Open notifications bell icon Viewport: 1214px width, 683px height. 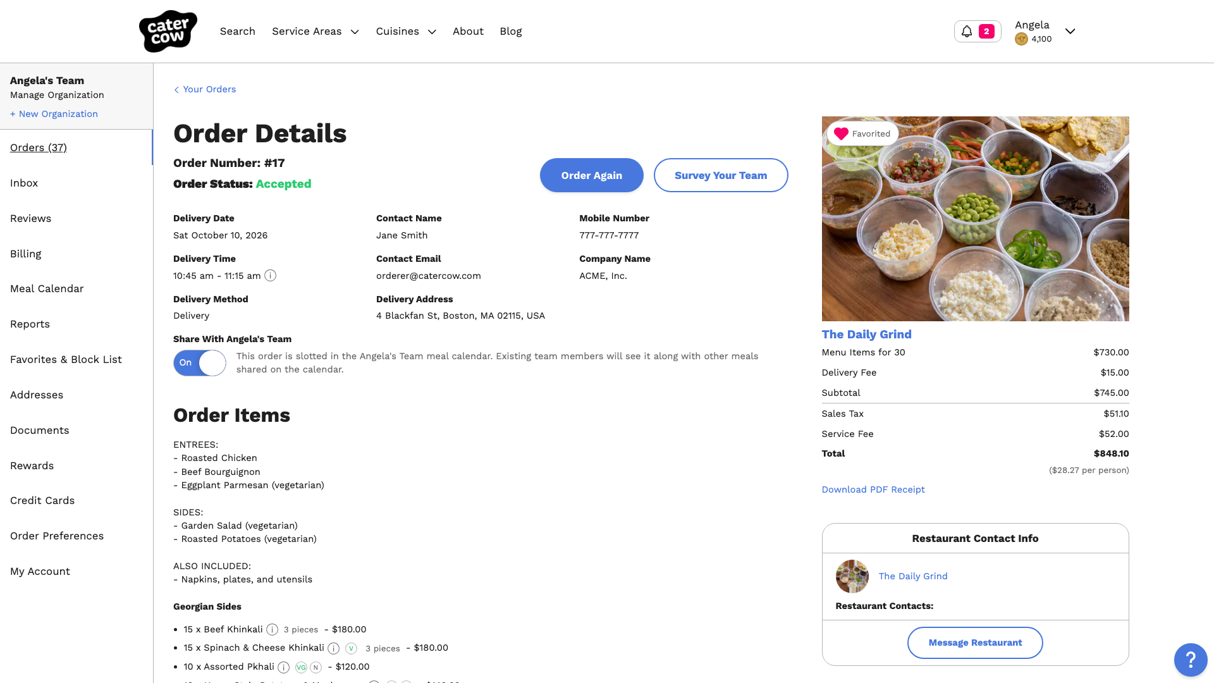pos(967,31)
